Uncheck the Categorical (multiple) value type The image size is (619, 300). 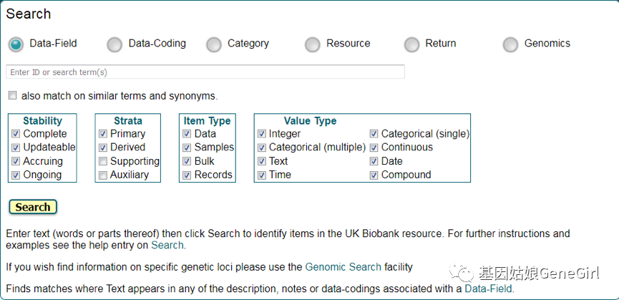click(262, 147)
